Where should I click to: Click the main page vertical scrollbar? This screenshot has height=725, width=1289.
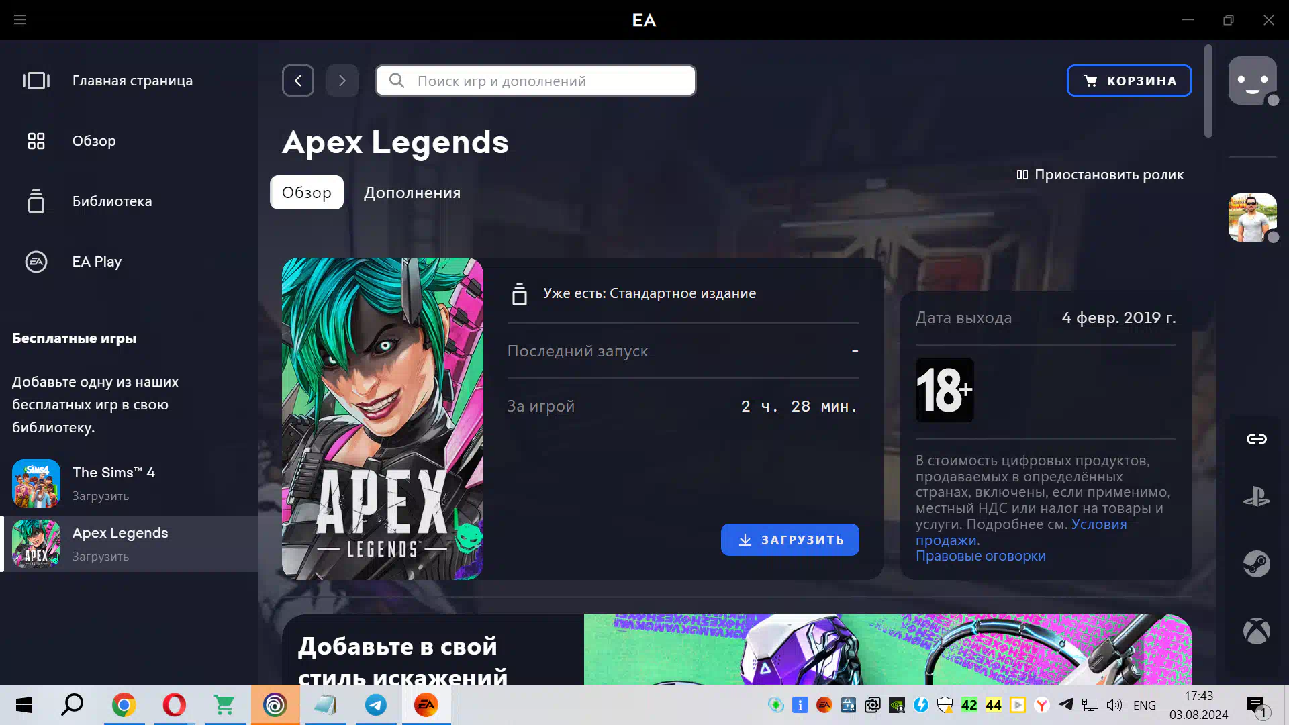click(1208, 91)
